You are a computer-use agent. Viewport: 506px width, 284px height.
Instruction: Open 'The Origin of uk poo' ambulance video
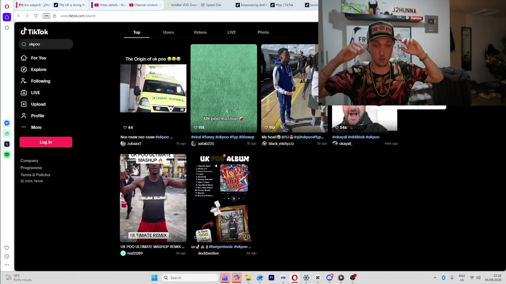[153, 88]
